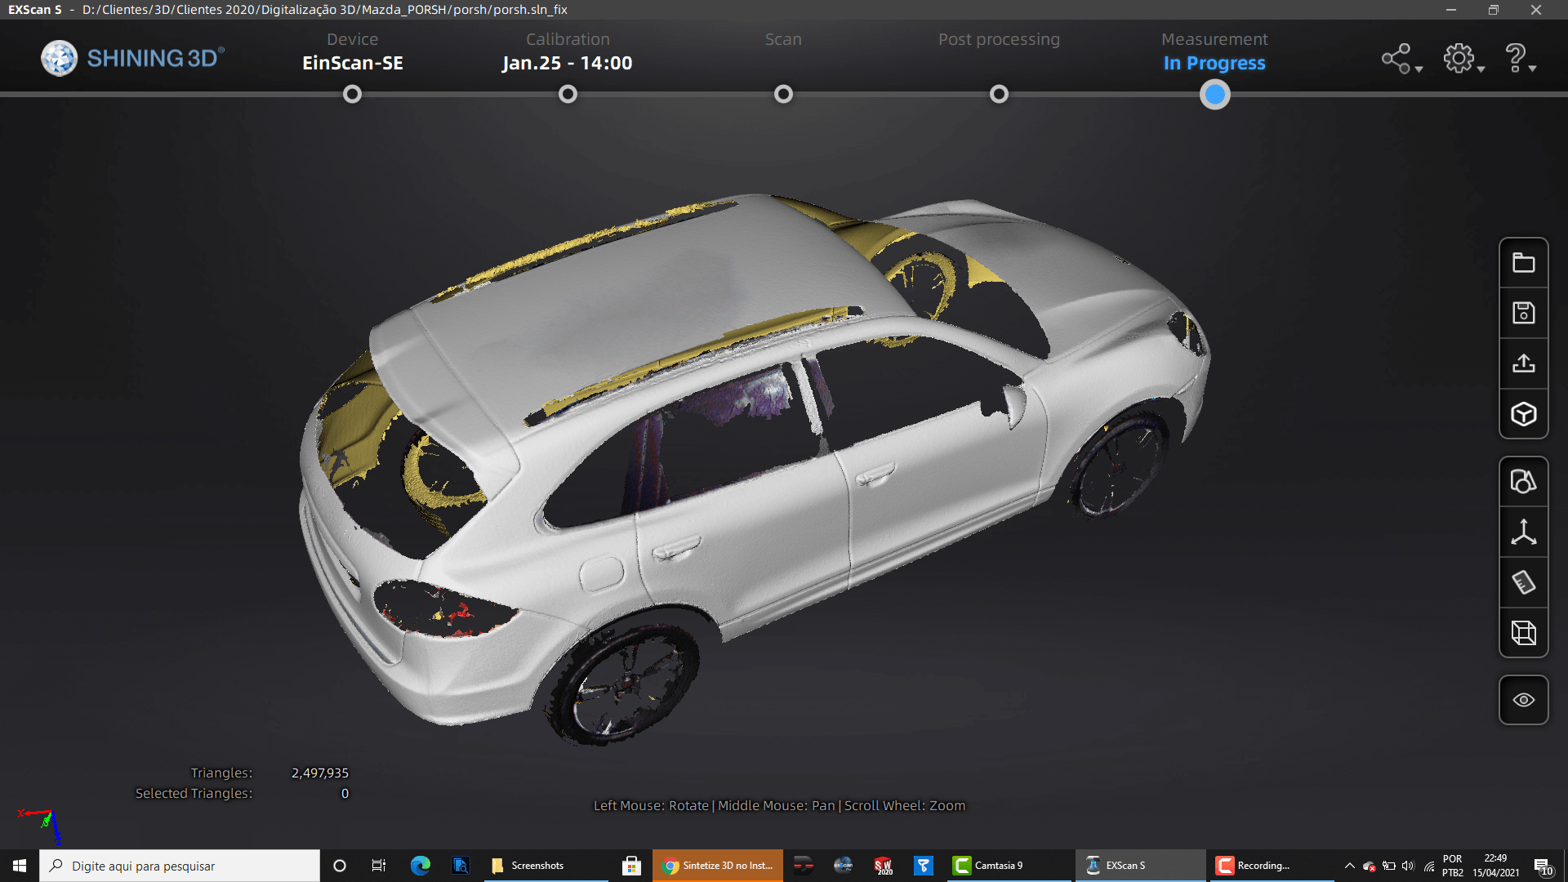This screenshot has height=882, width=1568.
Task: Select the coordinate axis alignment tool
Action: point(1523,532)
